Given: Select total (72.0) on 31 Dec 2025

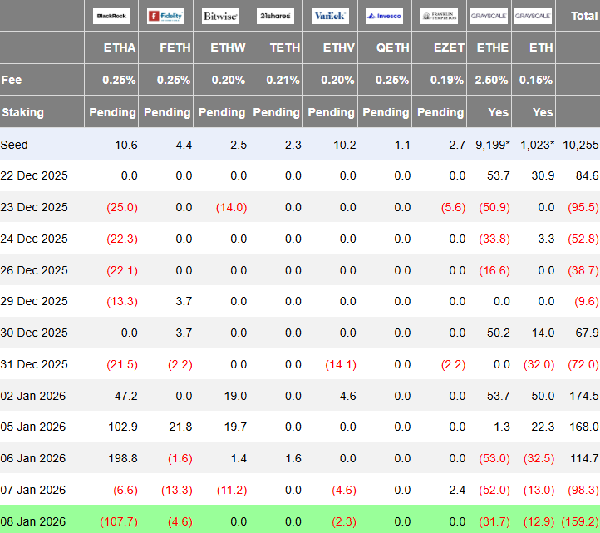Looking at the screenshot, I should click(x=583, y=364).
